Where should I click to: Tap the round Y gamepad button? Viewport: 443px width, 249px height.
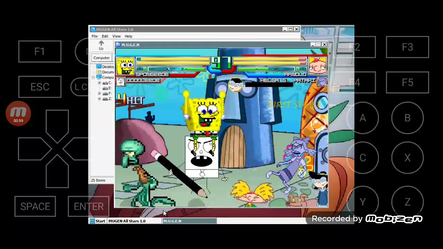tap(362, 202)
